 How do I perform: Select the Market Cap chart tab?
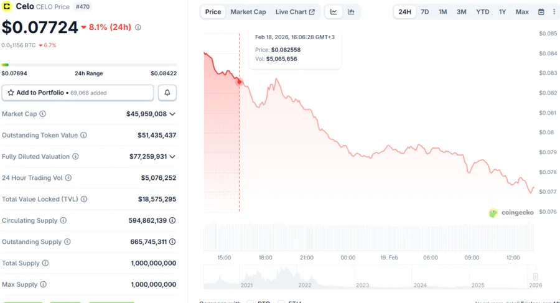click(x=248, y=12)
